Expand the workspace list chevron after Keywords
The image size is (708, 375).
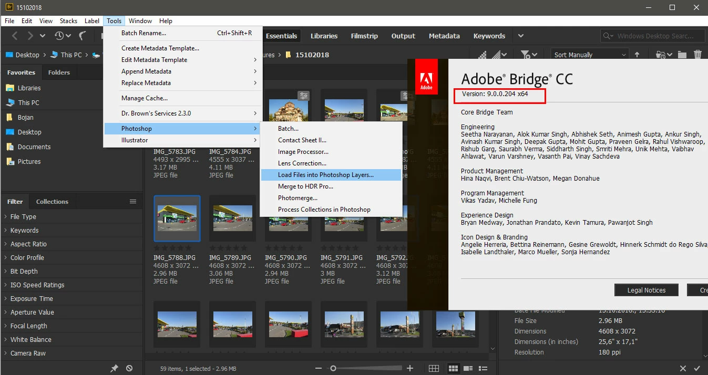[520, 36]
